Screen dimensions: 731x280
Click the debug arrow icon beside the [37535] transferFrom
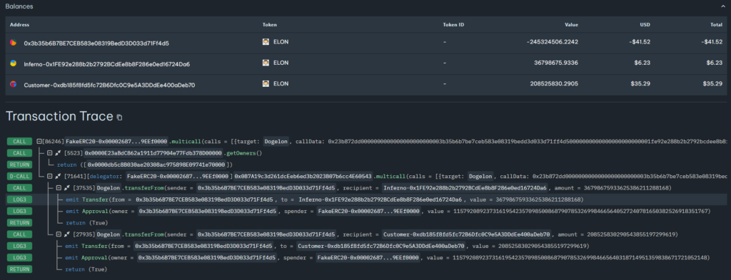(67, 188)
